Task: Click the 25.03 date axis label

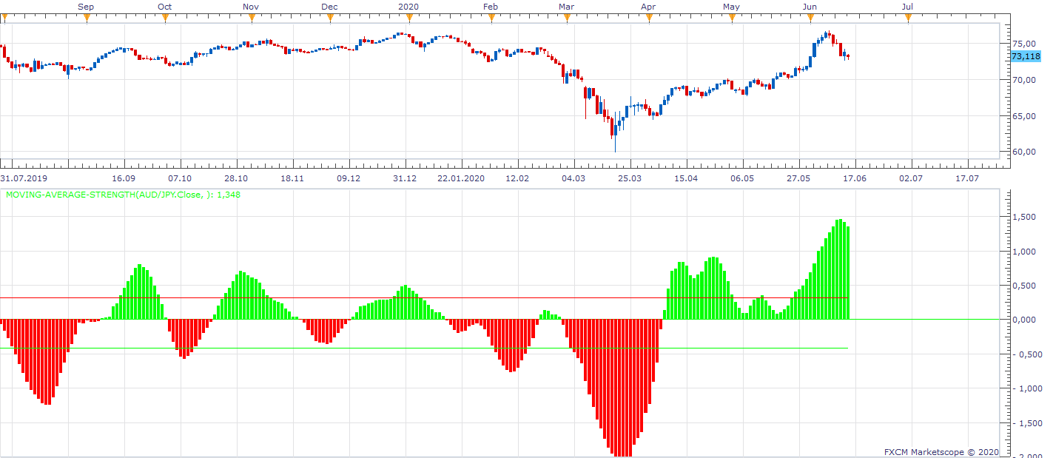Action: 630,178
